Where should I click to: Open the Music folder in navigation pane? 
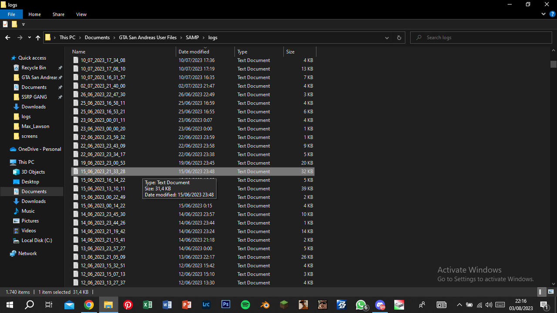[28, 211]
